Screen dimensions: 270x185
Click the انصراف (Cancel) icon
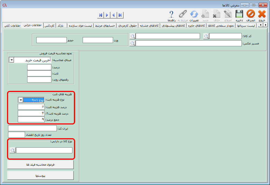tap(250, 16)
